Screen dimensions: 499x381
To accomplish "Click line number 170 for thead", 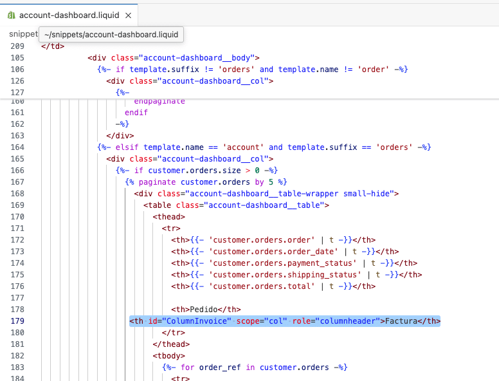I will pos(17,217).
